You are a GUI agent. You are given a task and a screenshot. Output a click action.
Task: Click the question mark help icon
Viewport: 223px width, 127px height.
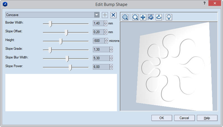(x=204, y=3)
